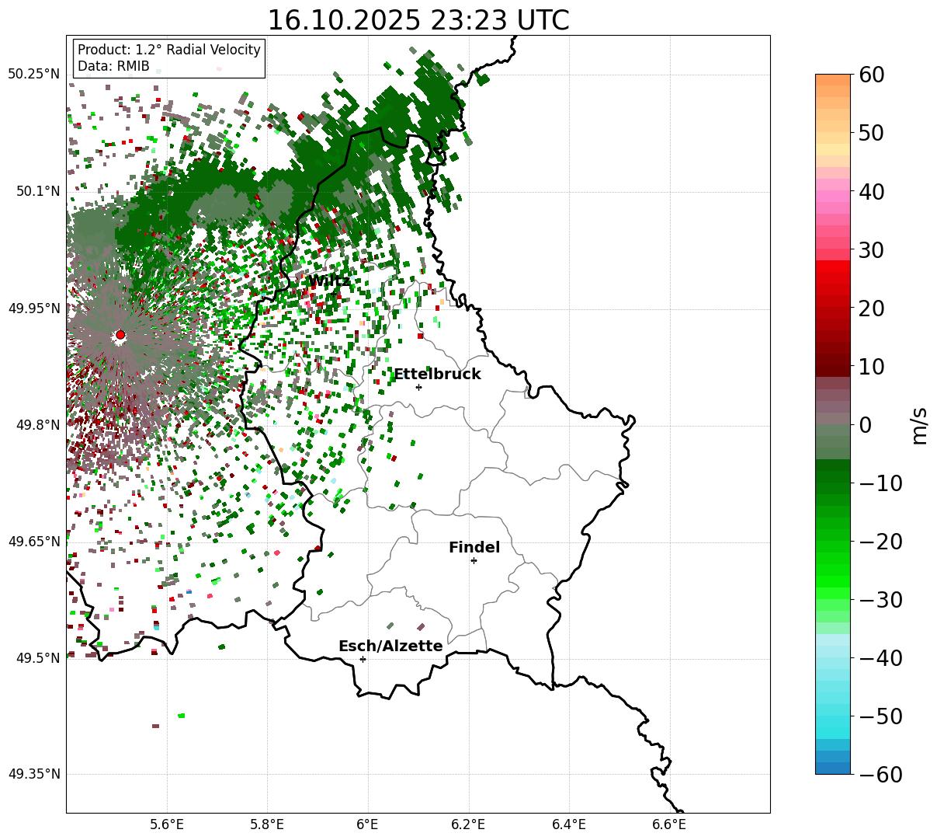Screen dimensions: 937x840
Task: Click the colorbar tick label −10
Action: (880, 483)
